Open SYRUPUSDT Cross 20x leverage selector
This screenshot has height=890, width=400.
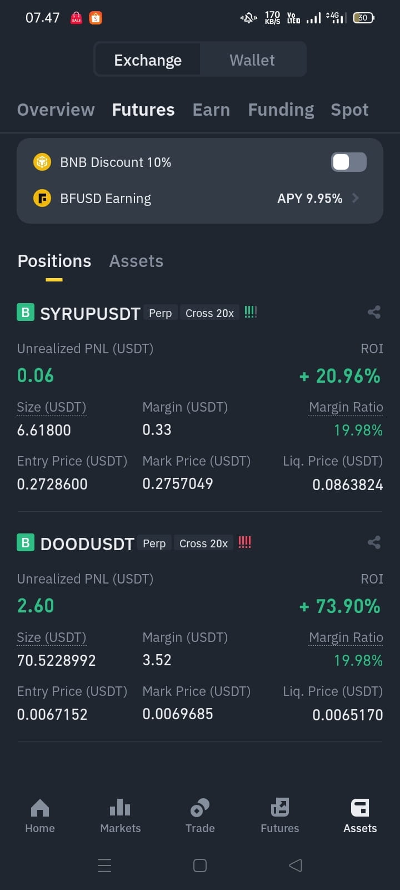point(209,313)
